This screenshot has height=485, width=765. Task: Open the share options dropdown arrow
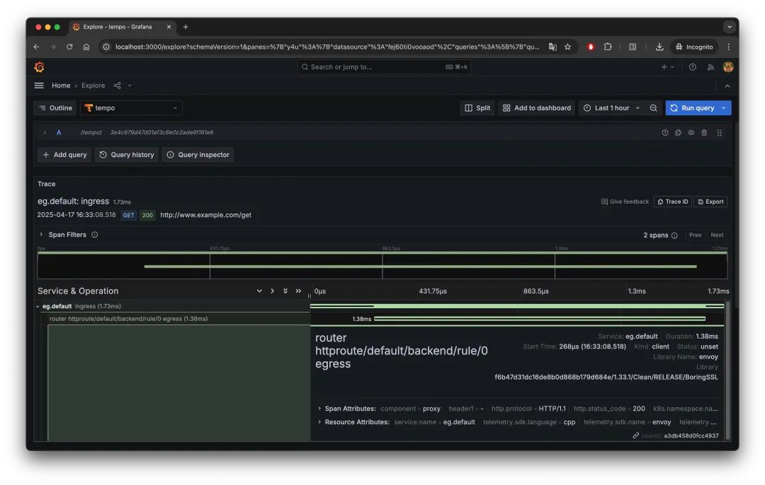coord(130,86)
